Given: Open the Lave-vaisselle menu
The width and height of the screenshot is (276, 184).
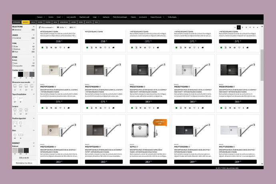Looking at the screenshot, I should point(71,17).
